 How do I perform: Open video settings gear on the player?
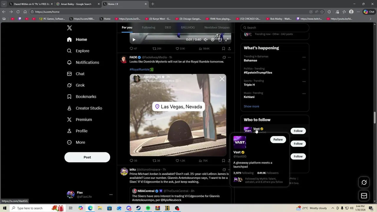point(213,40)
